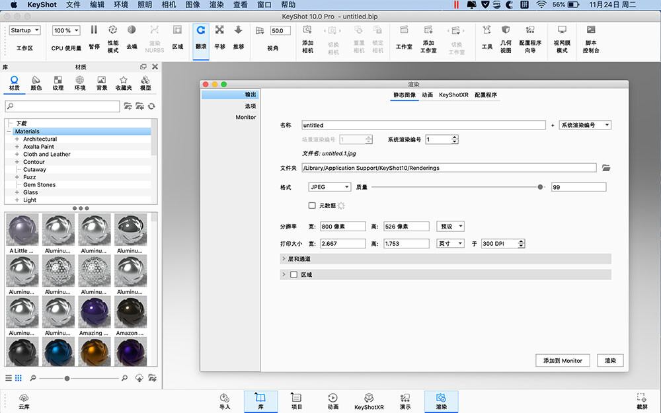The width and height of the screenshot is (661, 413).
Task: Enable the Region (区域) checkbox in render dialog
Action: [x=294, y=274]
